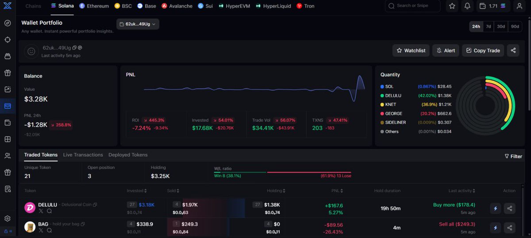Switch to the Base chain tab
This screenshot has height=238, width=531.
146,6
